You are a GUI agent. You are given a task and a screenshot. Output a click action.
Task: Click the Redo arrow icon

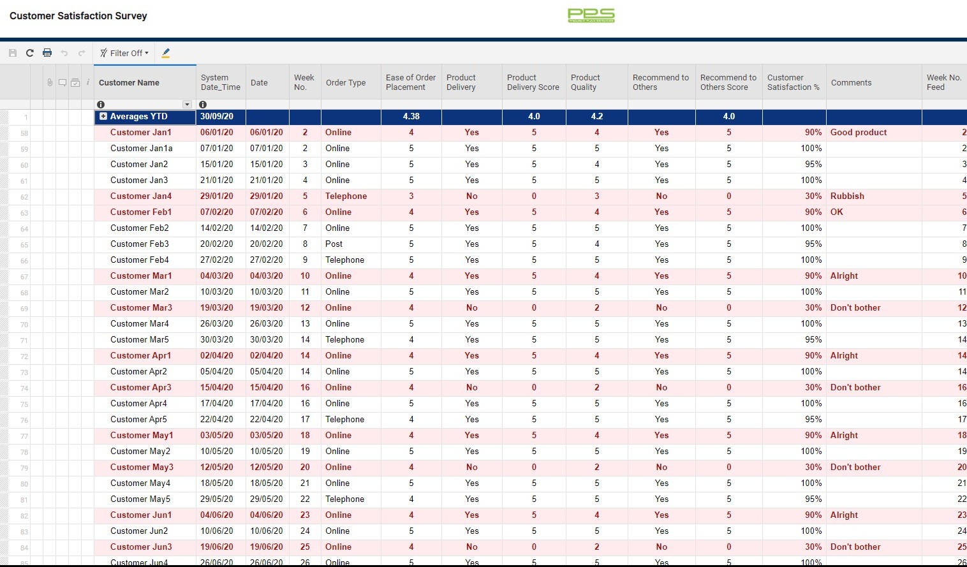pyautogui.click(x=82, y=53)
